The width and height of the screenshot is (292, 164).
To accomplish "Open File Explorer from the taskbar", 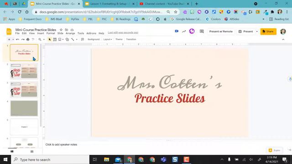I will point(106,159).
